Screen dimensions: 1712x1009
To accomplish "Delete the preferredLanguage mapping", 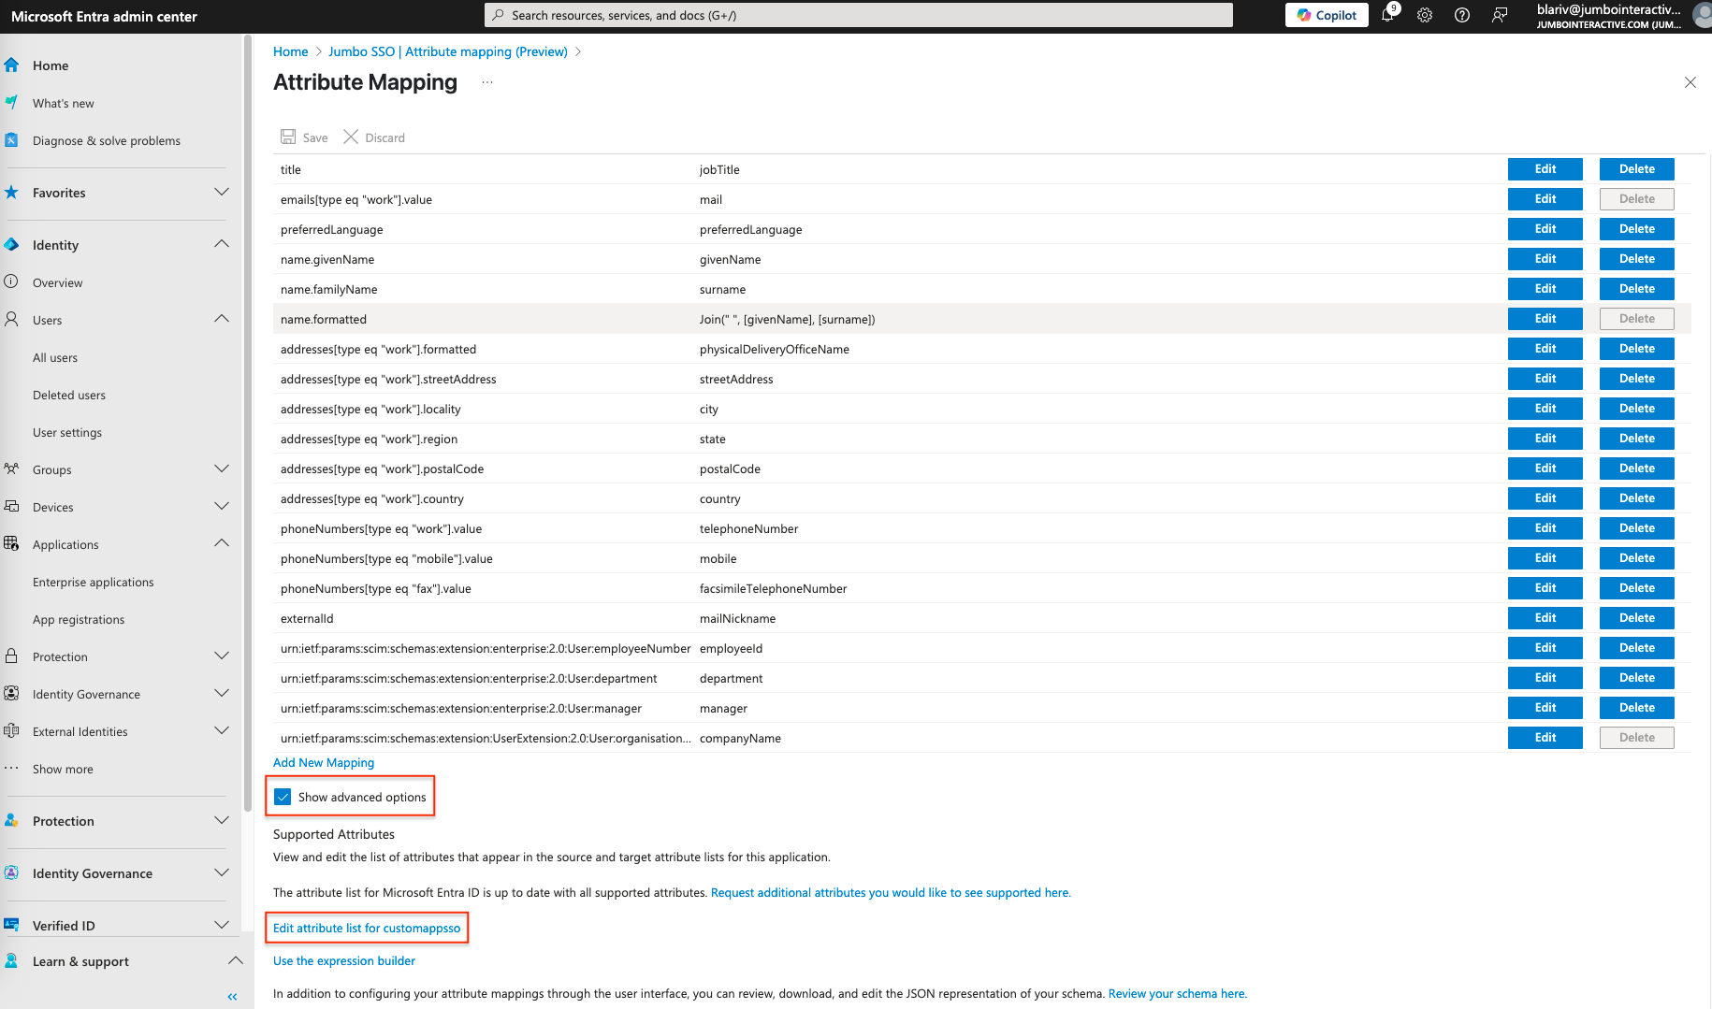I will point(1636,229).
